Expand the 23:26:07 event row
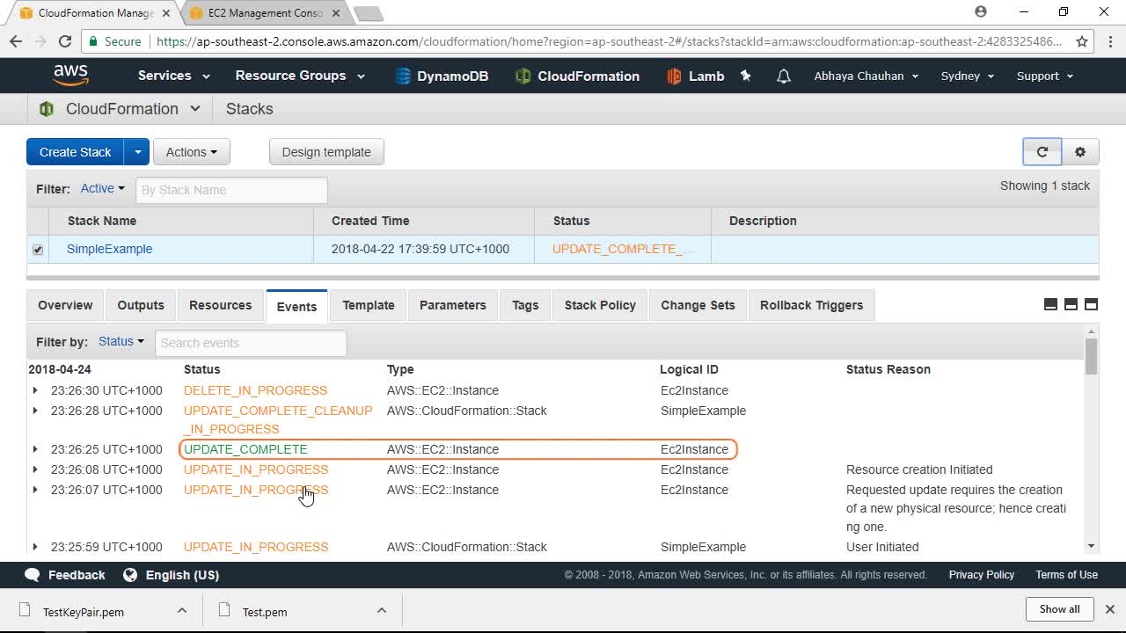 click(x=35, y=490)
